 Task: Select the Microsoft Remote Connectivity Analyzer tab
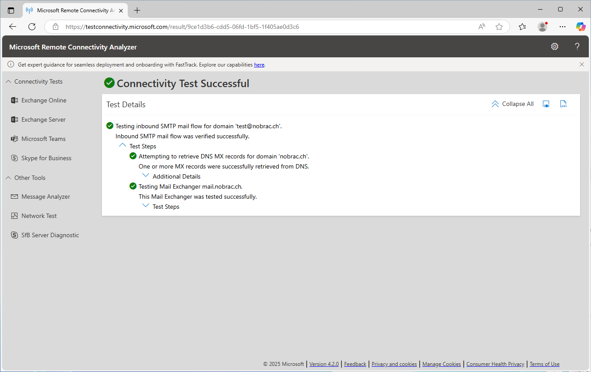click(74, 10)
